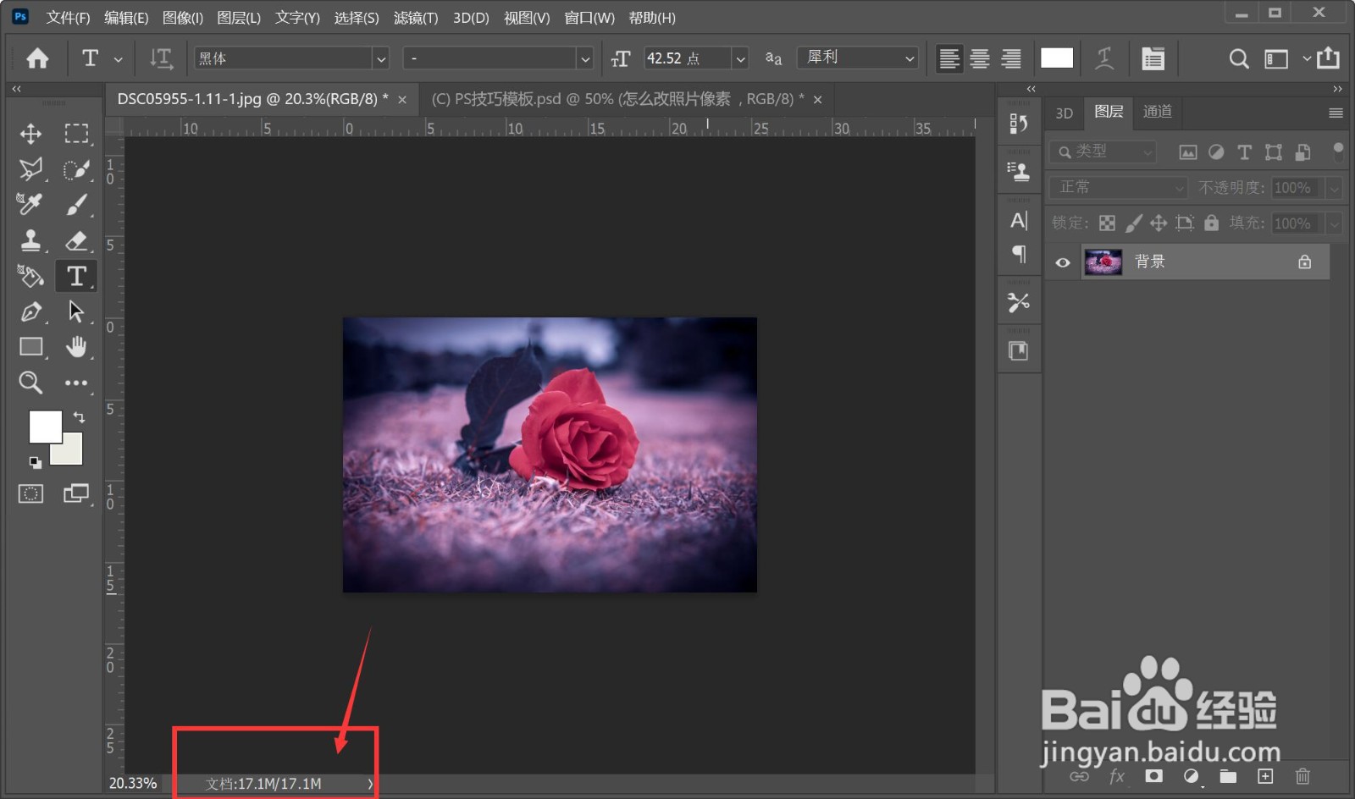Toggle type layer filter
This screenshot has height=799, width=1355.
[x=1244, y=152]
